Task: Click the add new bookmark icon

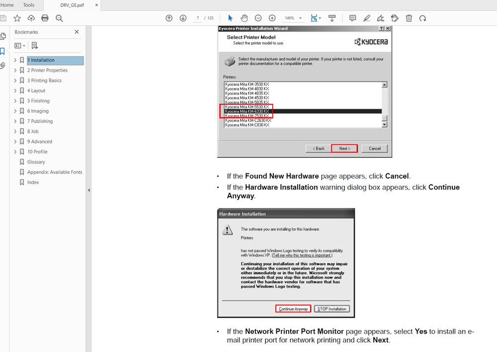Action: [x=35, y=46]
